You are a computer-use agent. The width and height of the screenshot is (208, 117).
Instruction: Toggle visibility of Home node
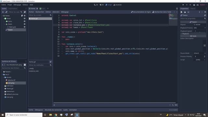pyautogui.click(x=25, y=16)
